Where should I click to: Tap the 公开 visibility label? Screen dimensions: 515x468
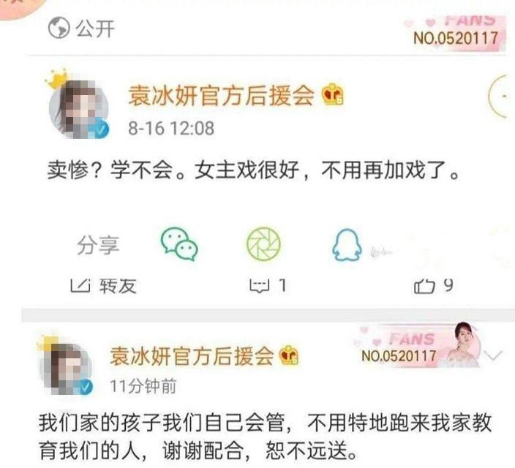point(95,29)
